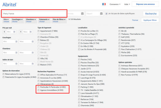The width and height of the screenshot is (161, 108).
Task: Expand the Paiements filter dropdown
Action: point(44,20)
